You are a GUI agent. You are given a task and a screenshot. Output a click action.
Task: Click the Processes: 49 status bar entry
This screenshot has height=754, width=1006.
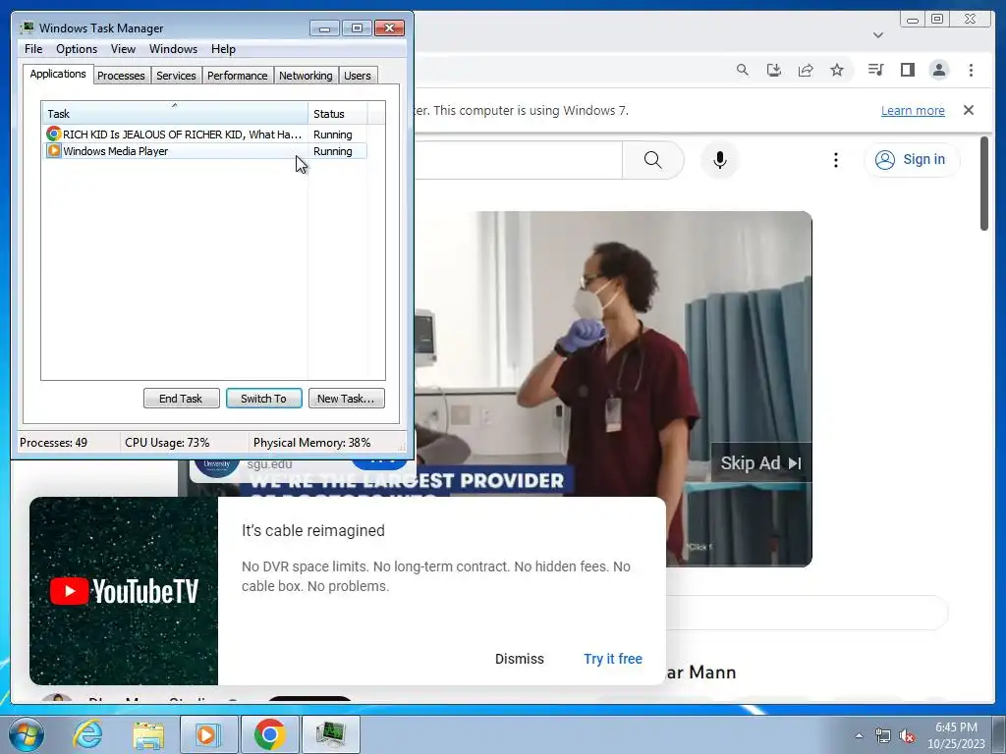click(x=53, y=443)
